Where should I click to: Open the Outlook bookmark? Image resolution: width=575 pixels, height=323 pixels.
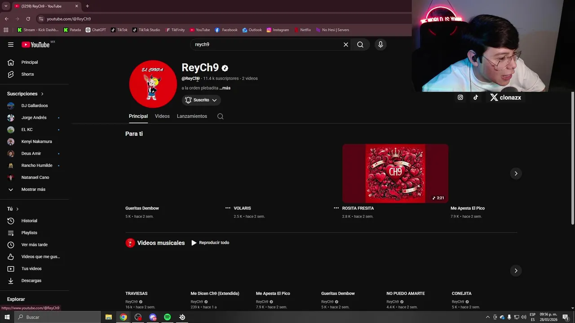pyautogui.click(x=252, y=30)
